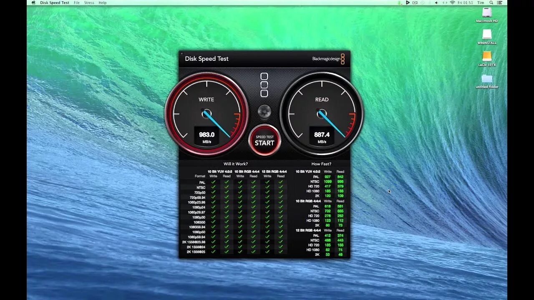Image resolution: width=534 pixels, height=300 pixels.
Task: Click the 53 2K write value
Action: click(x=328, y=255)
